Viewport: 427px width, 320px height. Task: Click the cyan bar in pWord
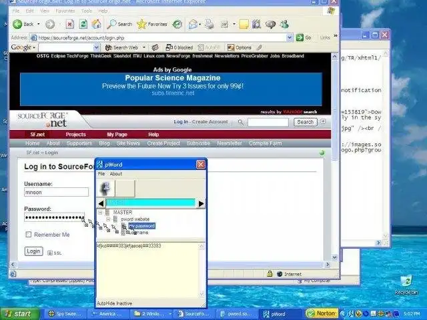click(151, 203)
